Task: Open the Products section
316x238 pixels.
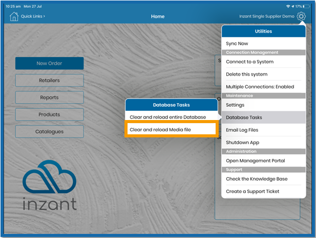Action: click(x=49, y=114)
